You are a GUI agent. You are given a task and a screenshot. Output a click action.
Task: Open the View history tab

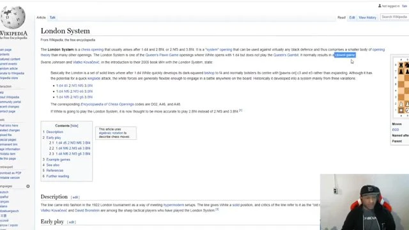click(367, 17)
